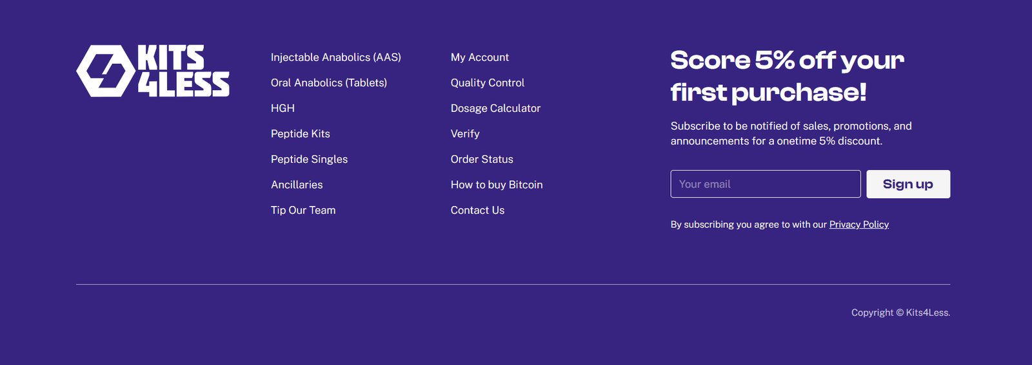Click Contact Us
Viewport: 1032px width, 365px height.
point(477,210)
